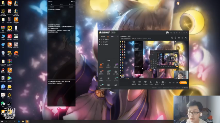
Task: Expand the microphone dropdown arrow
Action: pos(159,82)
